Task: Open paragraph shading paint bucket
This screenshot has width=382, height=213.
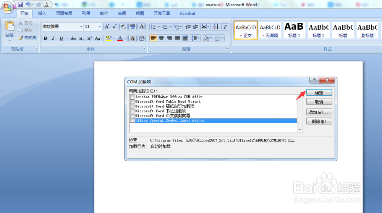Action: coord(206,38)
